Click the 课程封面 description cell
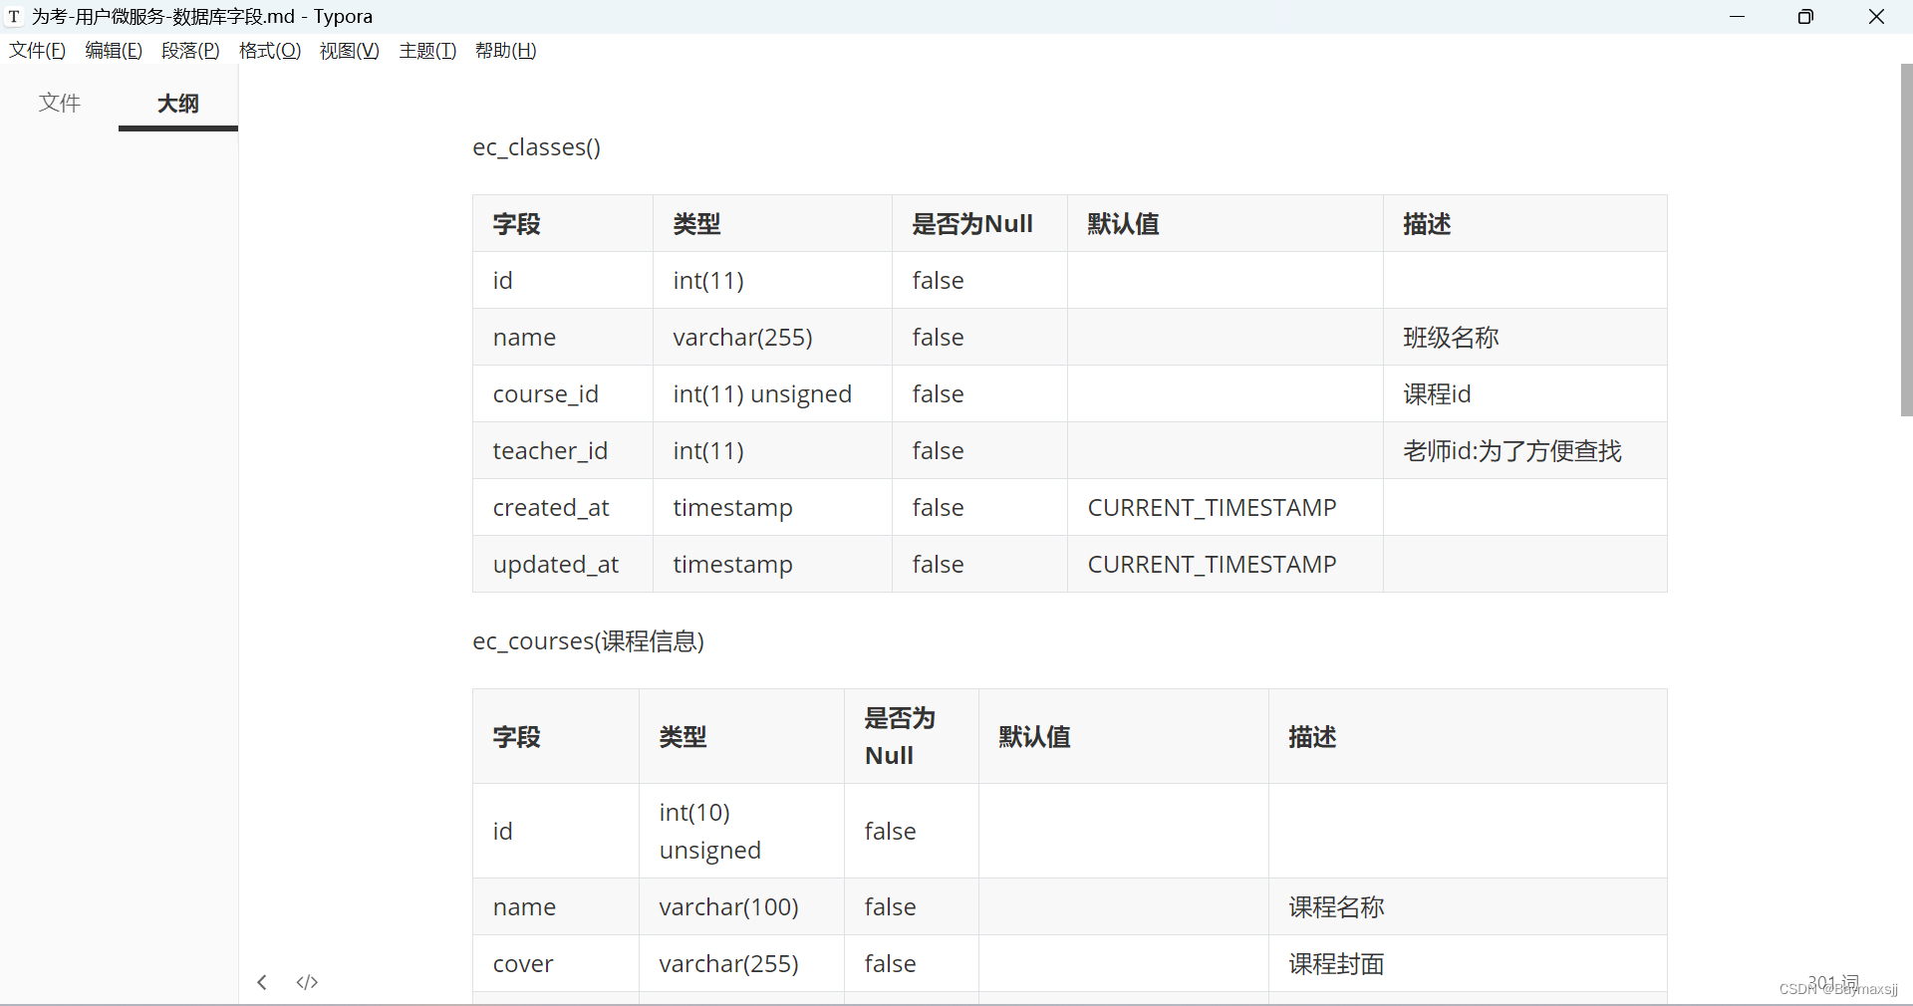1913x1006 pixels. click(1468, 964)
